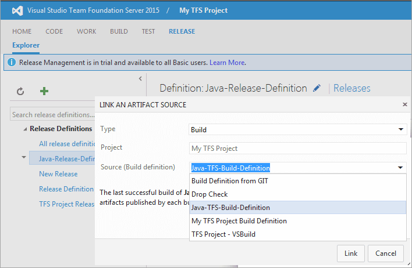Select My TFS Project Build Definition

click(x=239, y=221)
